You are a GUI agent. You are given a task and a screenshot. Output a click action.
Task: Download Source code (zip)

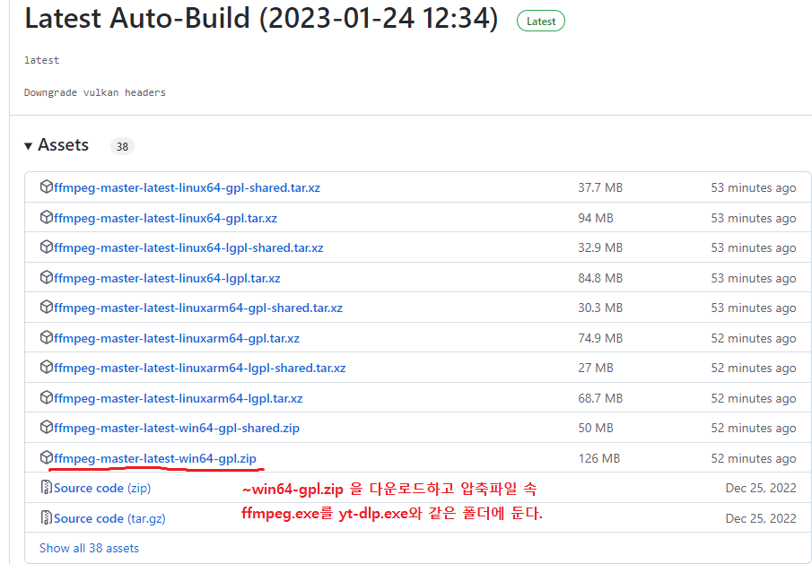pos(102,488)
